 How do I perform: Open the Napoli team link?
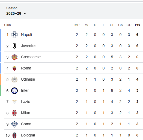coord(26,35)
